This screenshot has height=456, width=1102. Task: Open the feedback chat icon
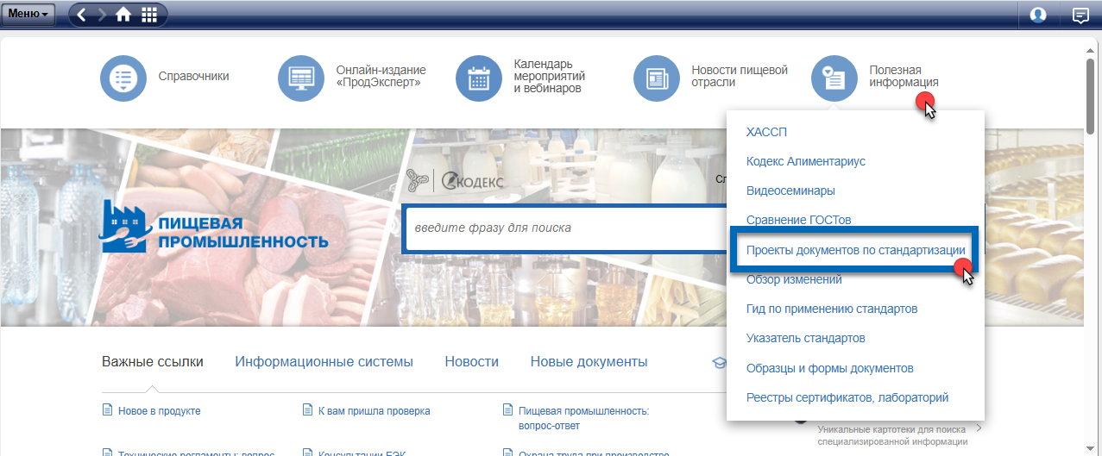pyautogui.click(x=1080, y=15)
